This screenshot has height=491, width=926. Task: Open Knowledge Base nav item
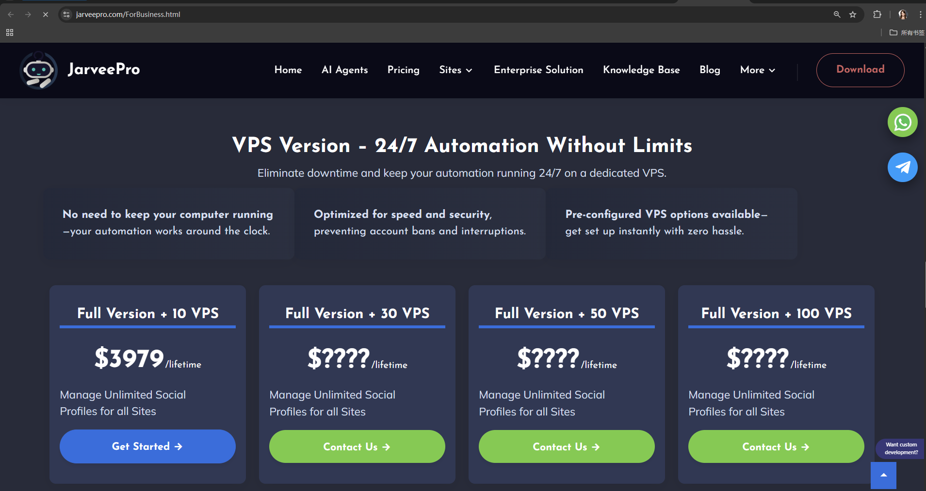click(641, 70)
